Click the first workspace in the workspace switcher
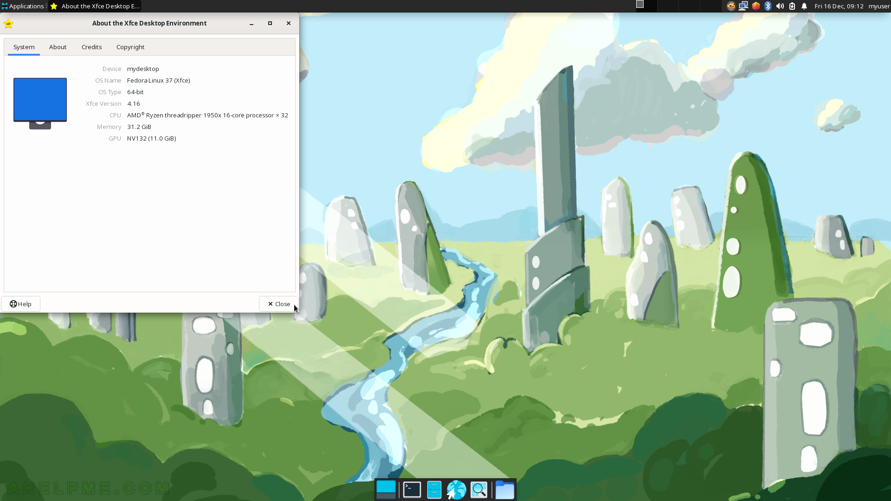The image size is (891, 501). click(x=646, y=6)
